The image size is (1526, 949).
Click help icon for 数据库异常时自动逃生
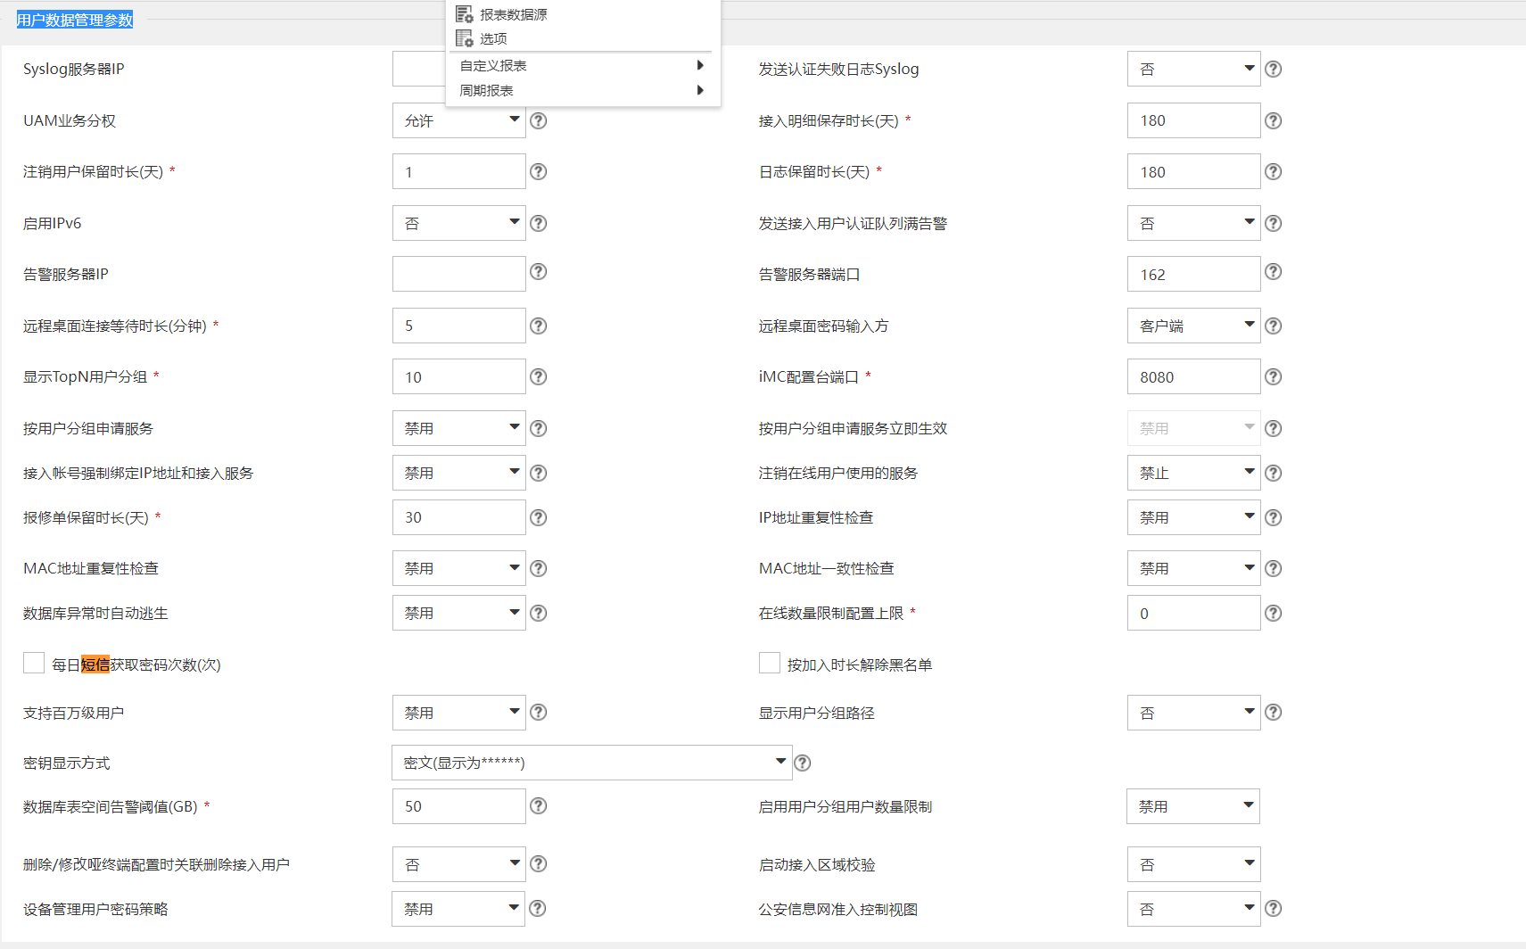(539, 613)
